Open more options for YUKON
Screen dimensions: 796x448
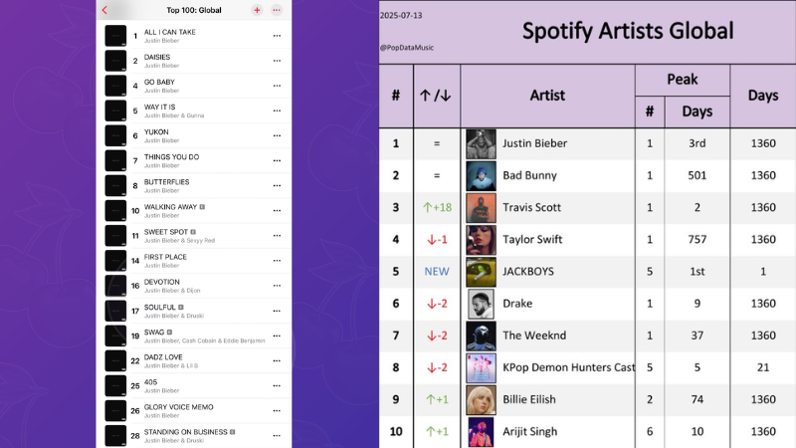point(277,135)
